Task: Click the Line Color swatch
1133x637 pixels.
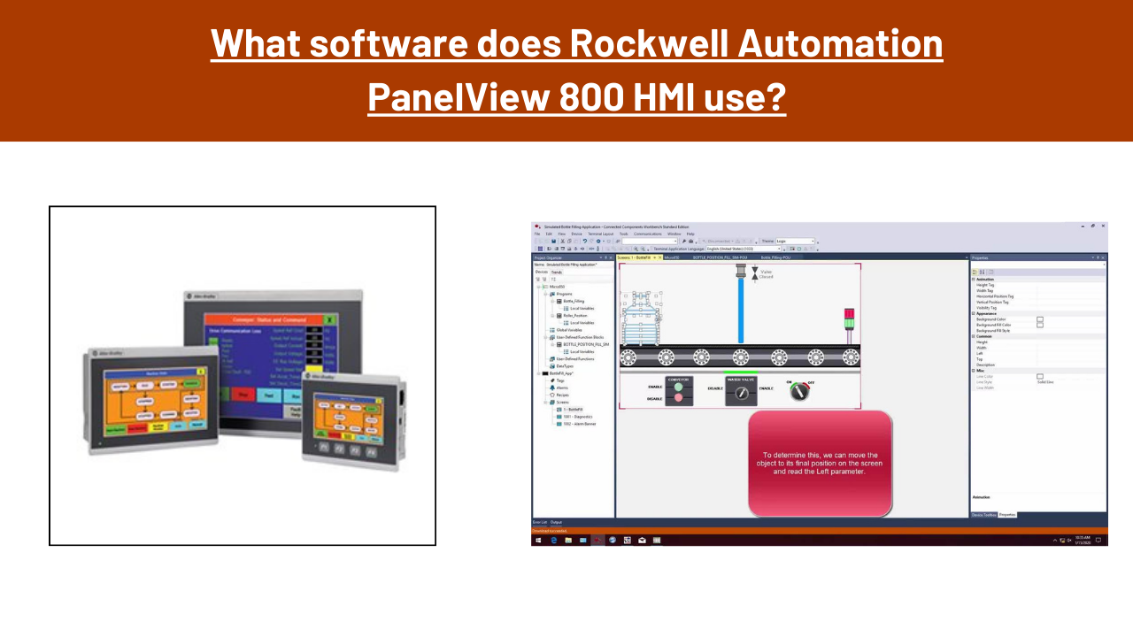Action: [1040, 376]
